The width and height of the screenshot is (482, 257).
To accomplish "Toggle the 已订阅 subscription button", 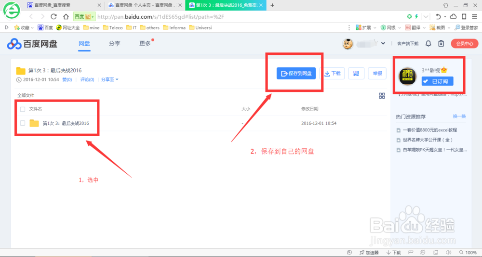I will pos(438,81).
